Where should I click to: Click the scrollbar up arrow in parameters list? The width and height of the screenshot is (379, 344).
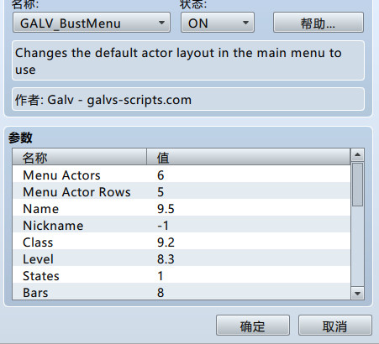pyautogui.click(x=357, y=154)
